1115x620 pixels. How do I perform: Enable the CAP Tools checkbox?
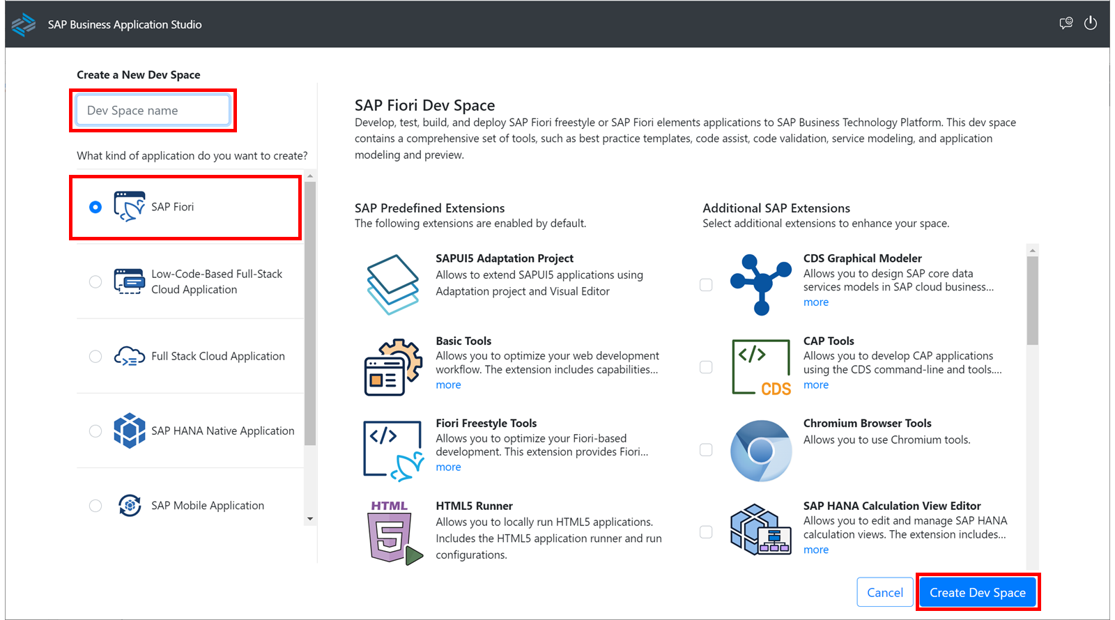(x=706, y=367)
